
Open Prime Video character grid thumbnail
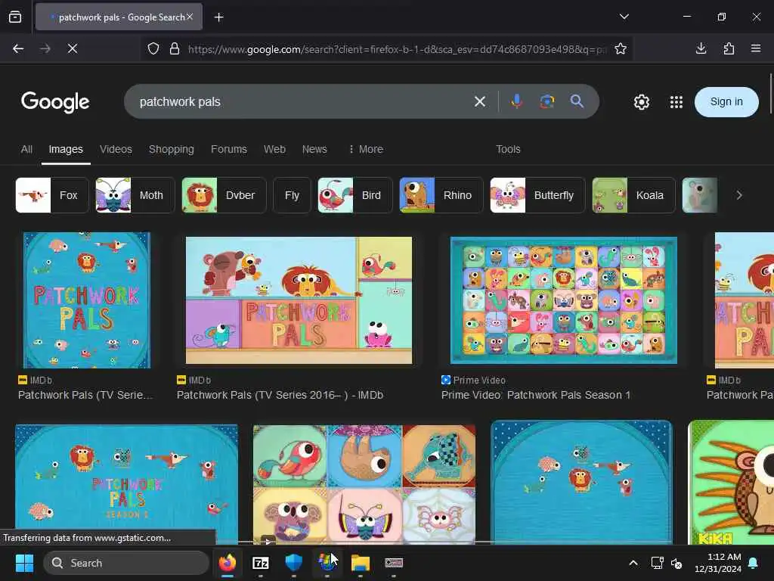(x=564, y=300)
